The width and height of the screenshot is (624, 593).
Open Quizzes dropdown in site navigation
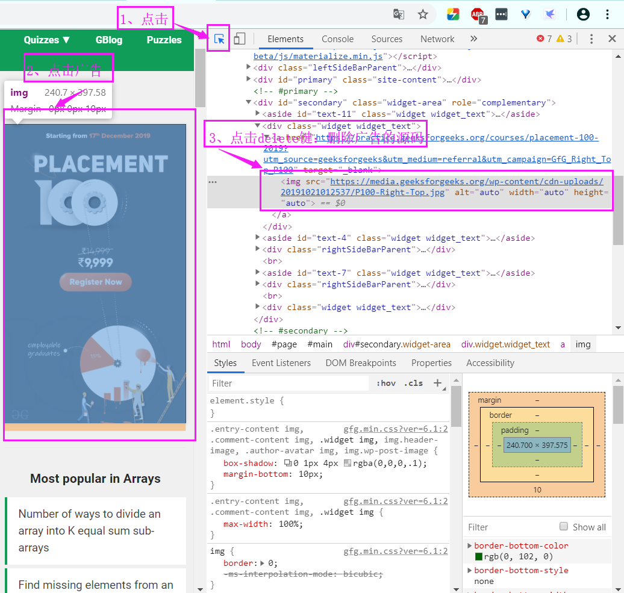point(46,40)
